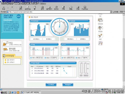
Task: Open the 상담 문의하기 link
Action: click(x=11, y=60)
